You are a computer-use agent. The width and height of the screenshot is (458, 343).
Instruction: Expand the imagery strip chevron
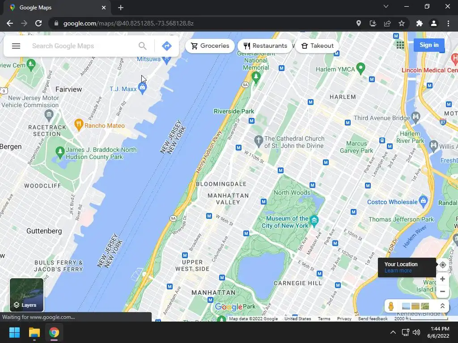tap(442, 306)
